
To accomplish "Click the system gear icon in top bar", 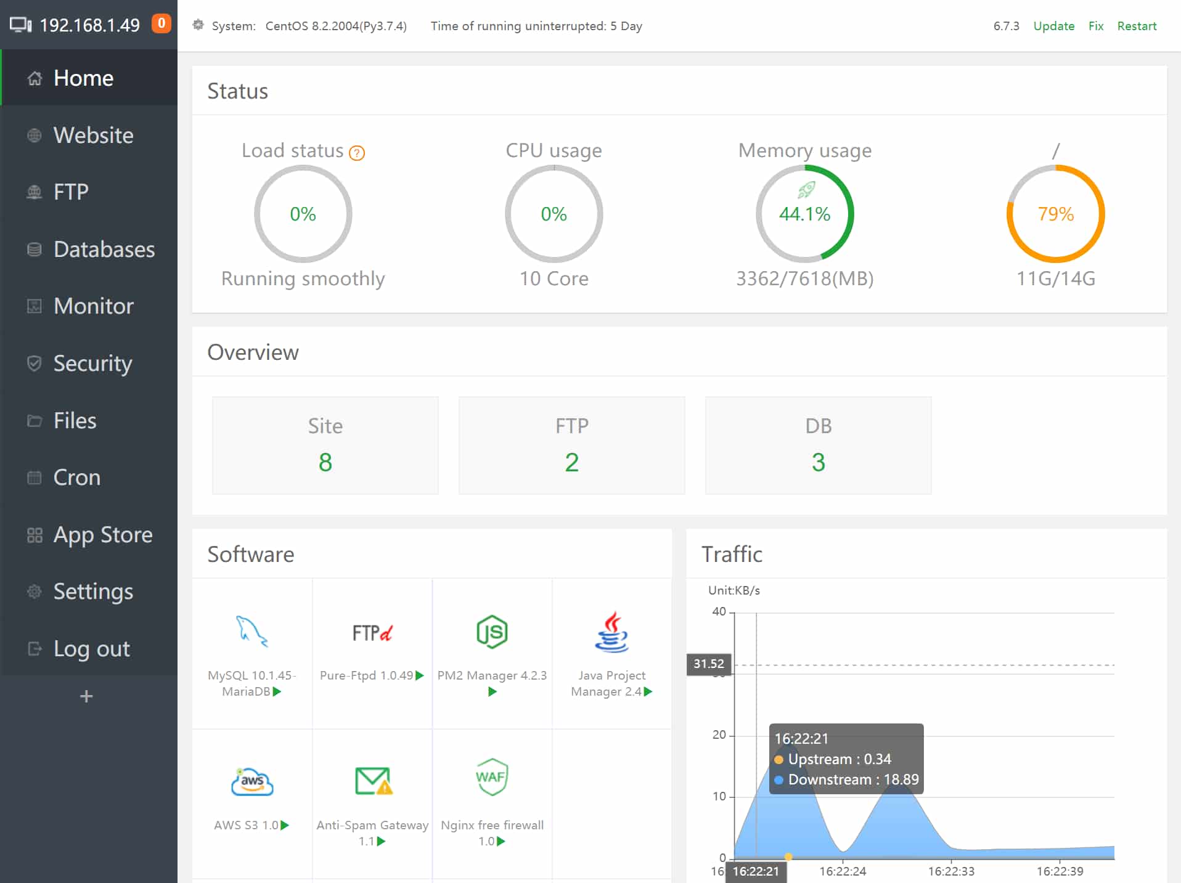I will click(x=198, y=25).
